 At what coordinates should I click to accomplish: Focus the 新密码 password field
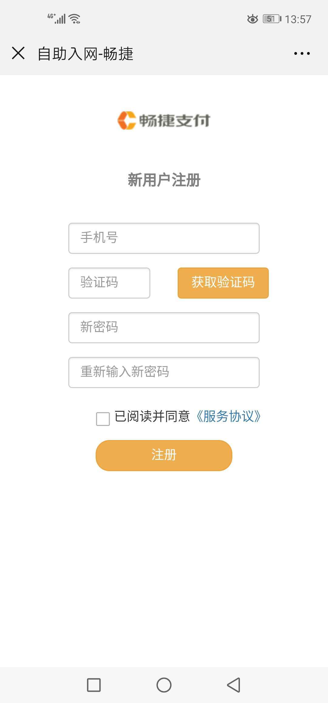pyautogui.click(x=164, y=328)
